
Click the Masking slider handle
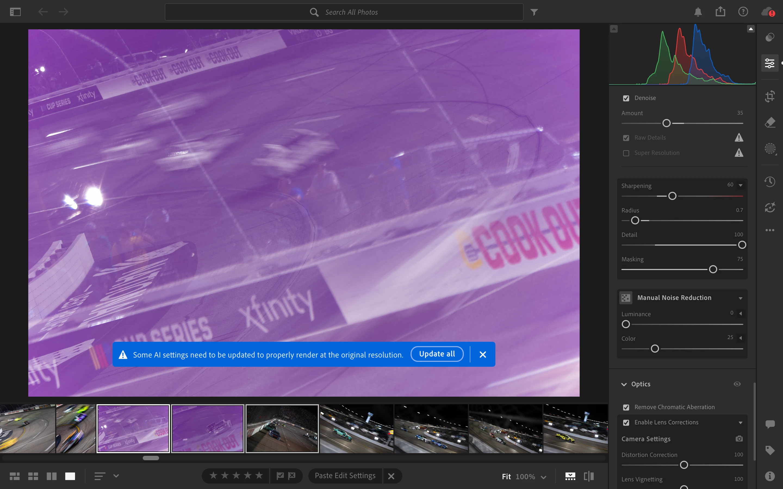coord(713,269)
